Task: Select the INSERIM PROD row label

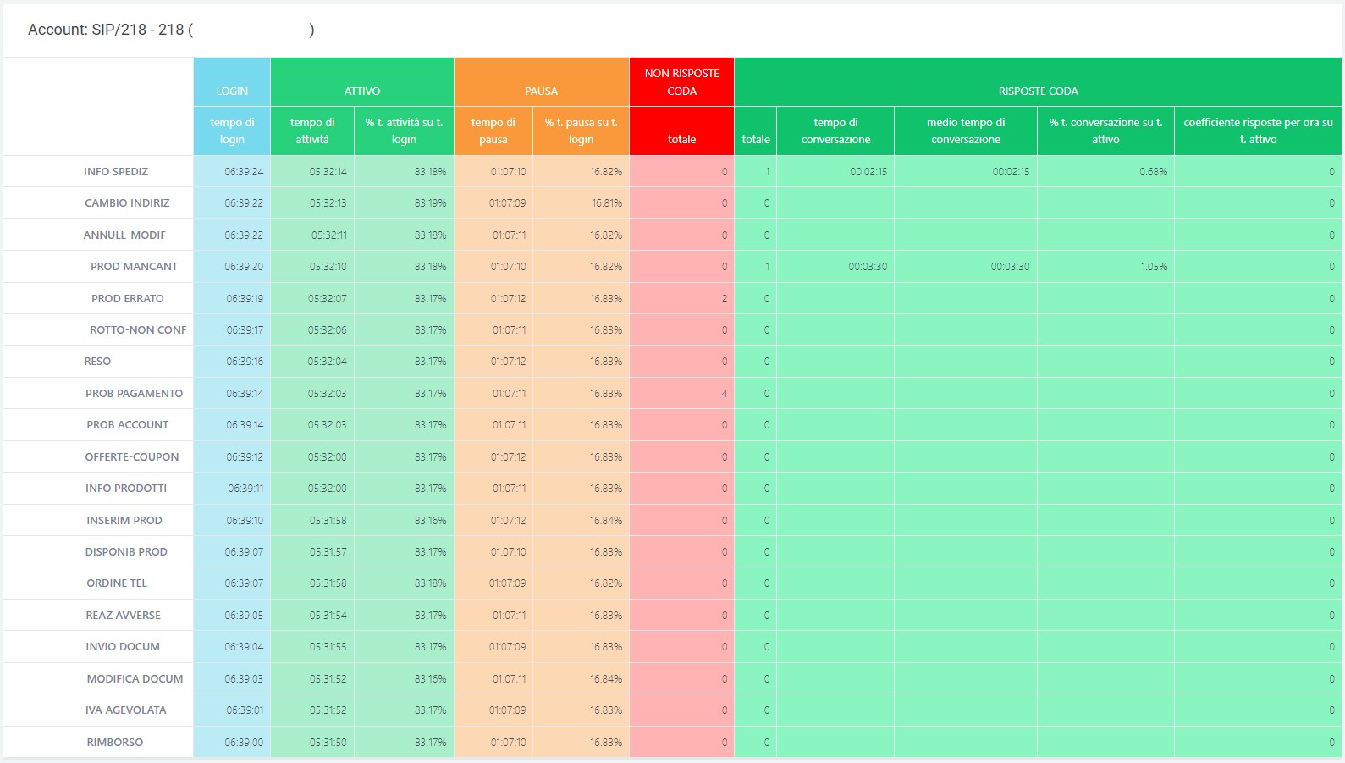Action: click(x=124, y=520)
